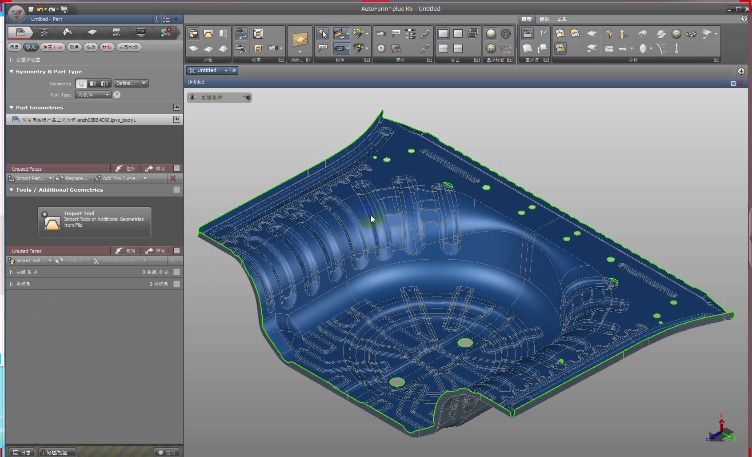Toggle checkbox beside Tools / Additional Geometries
Screen dimensions: 752x457
point(176,190)
